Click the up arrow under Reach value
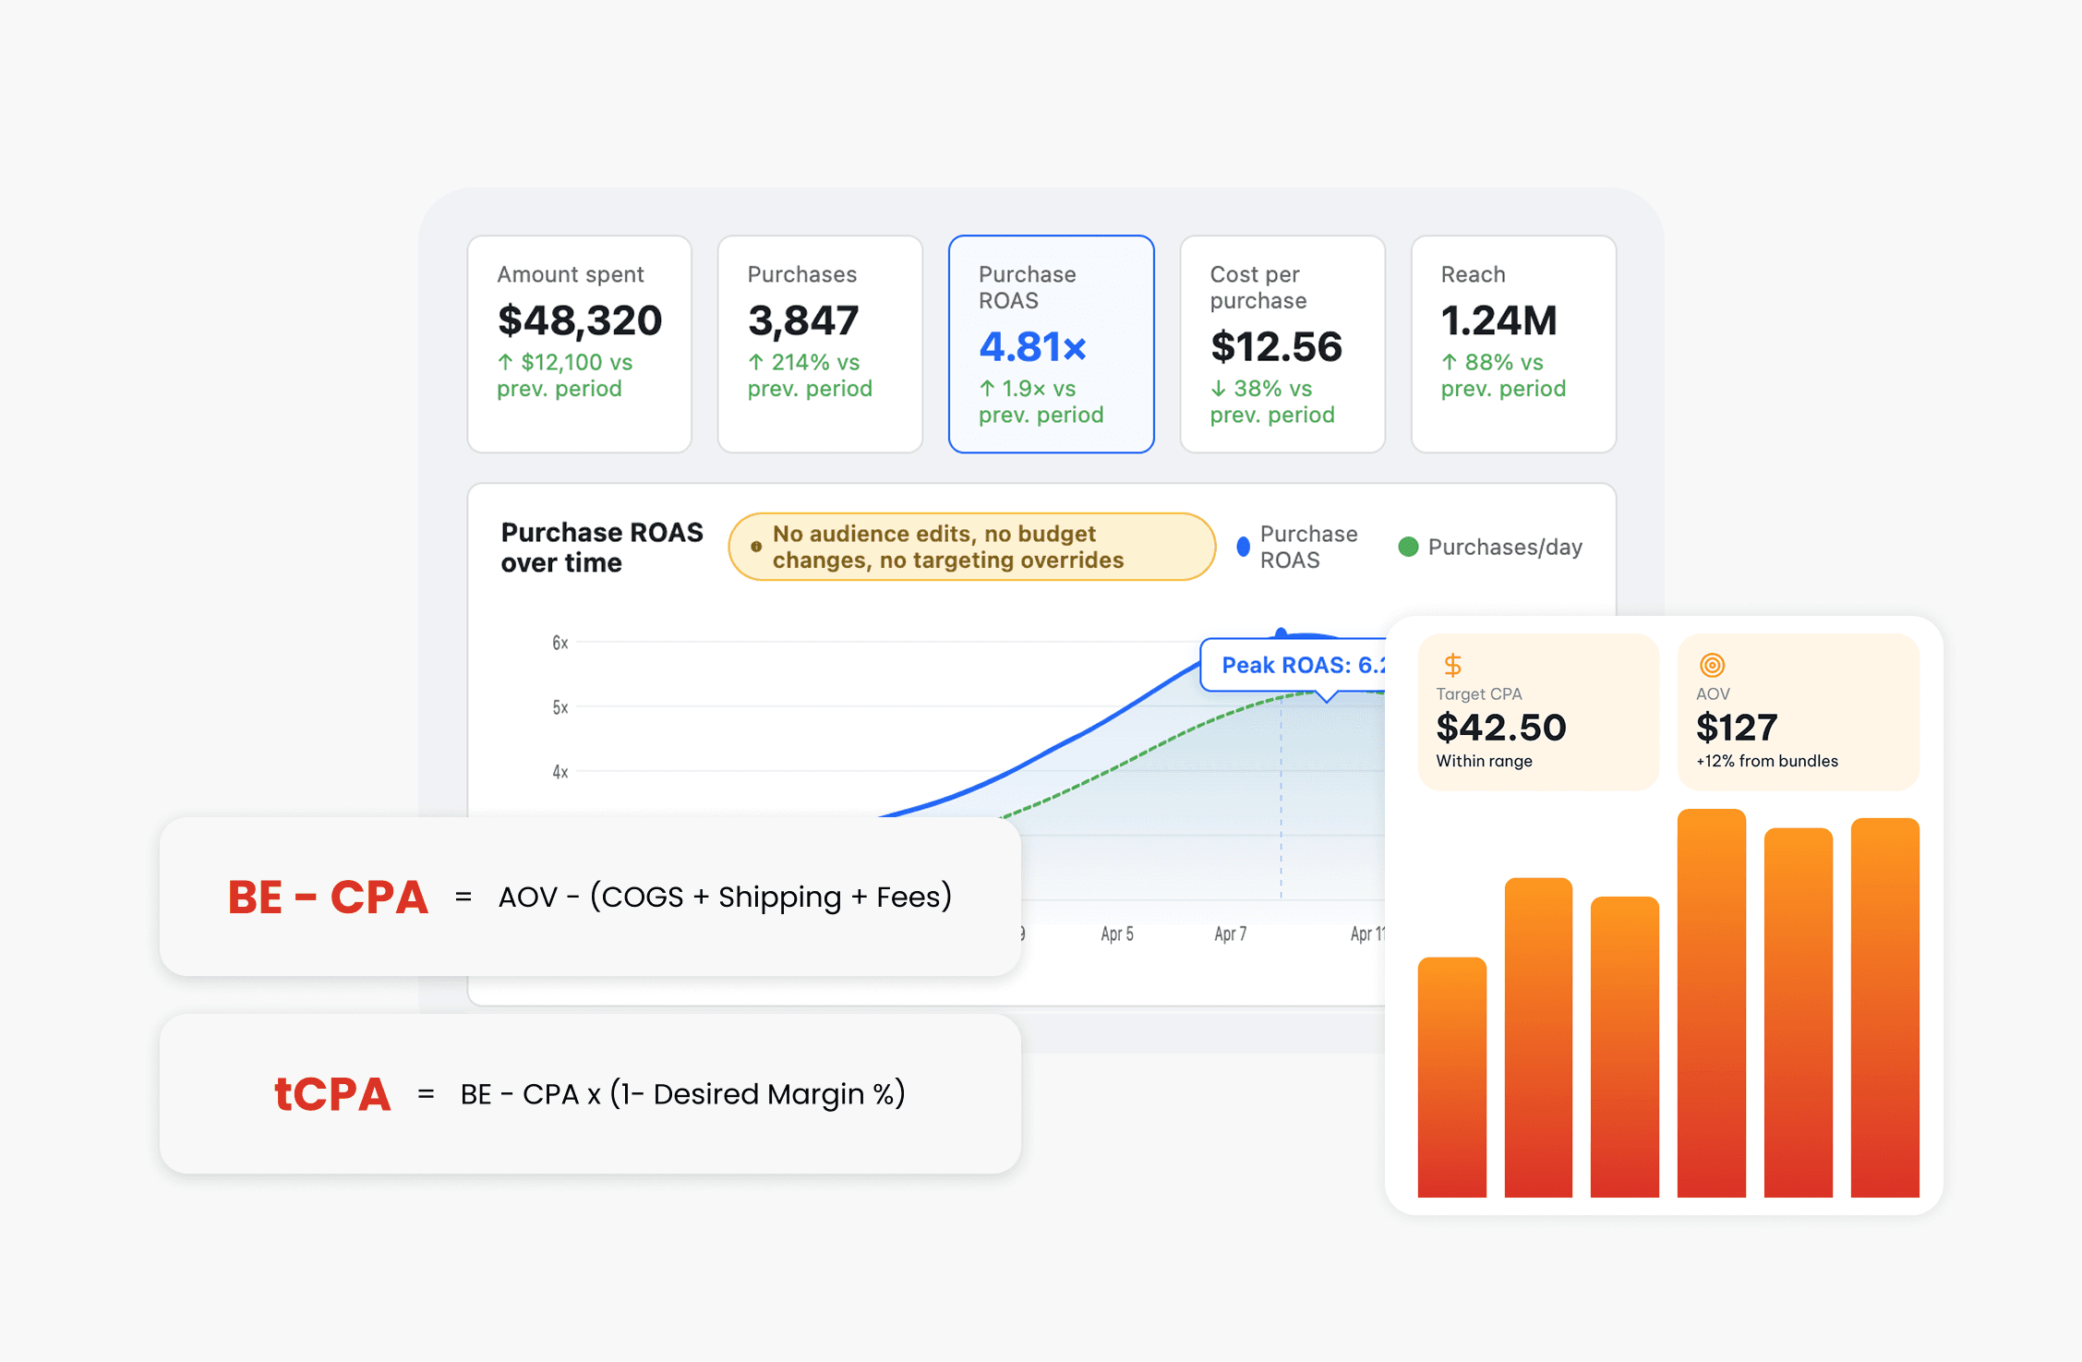Screen dimensions: 2082x1362 [x=1449, y=362]
